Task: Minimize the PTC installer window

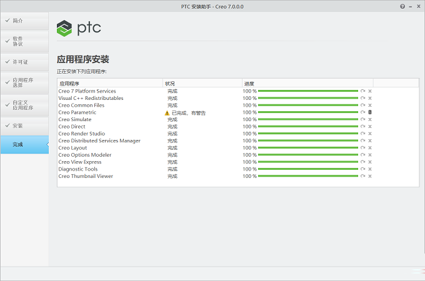Action: pyautogui.click(x=411, y=7)
